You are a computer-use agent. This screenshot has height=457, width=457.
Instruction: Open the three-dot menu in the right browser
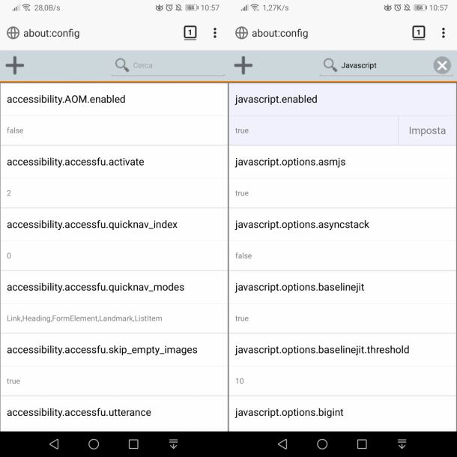point(444,33)
